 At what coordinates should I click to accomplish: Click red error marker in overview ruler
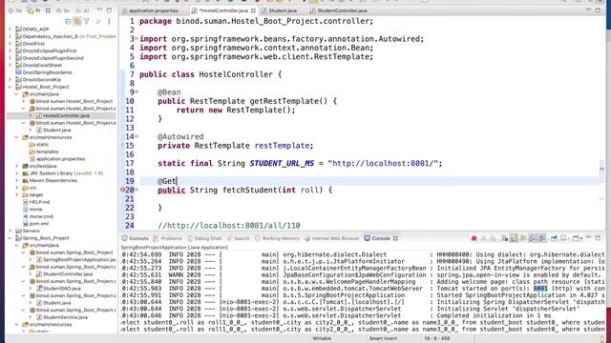coord(601,169)
